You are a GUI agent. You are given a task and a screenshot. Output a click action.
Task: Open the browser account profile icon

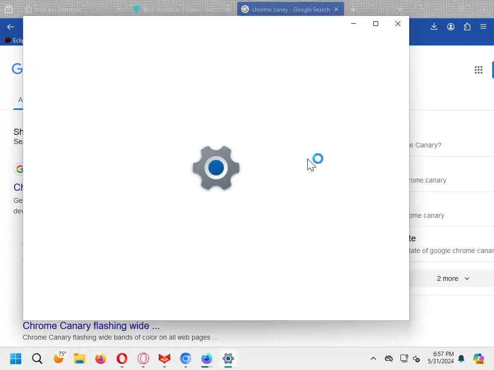[451, 27]
